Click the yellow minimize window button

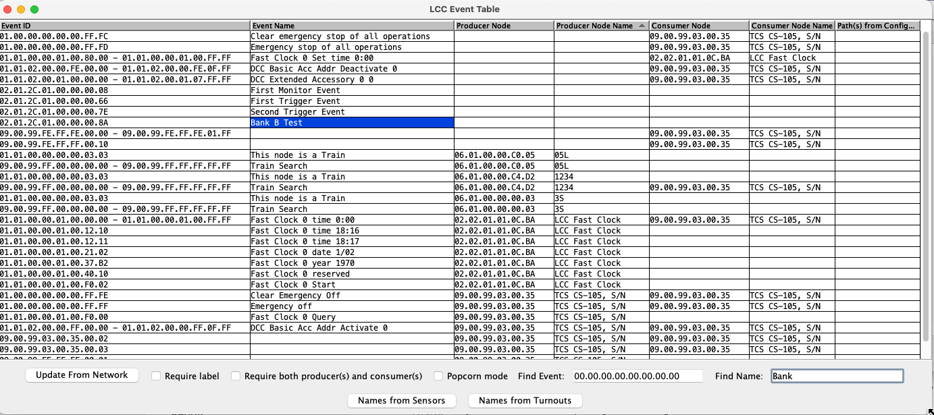(21, 9)
